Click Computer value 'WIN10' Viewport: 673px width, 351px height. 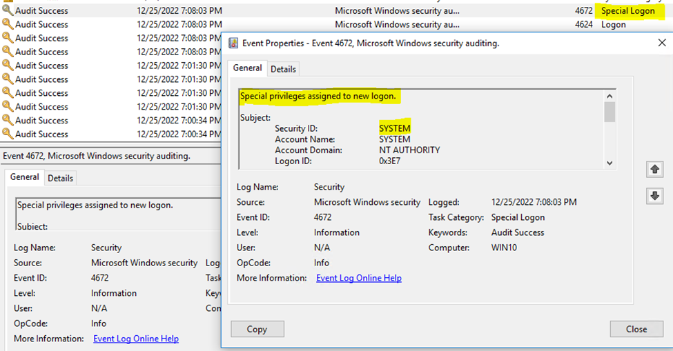[x=504, y=248]
